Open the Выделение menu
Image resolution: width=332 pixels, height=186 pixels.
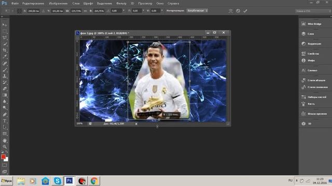tap(104, 4)
